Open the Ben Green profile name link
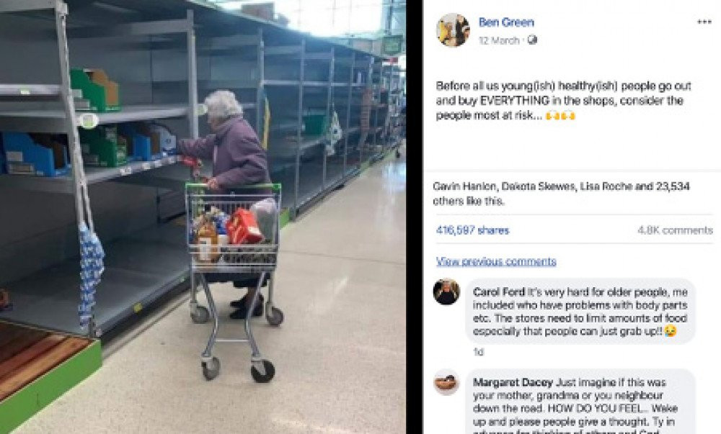This screenshot has height=434, width=721. (x=506, y=22)
